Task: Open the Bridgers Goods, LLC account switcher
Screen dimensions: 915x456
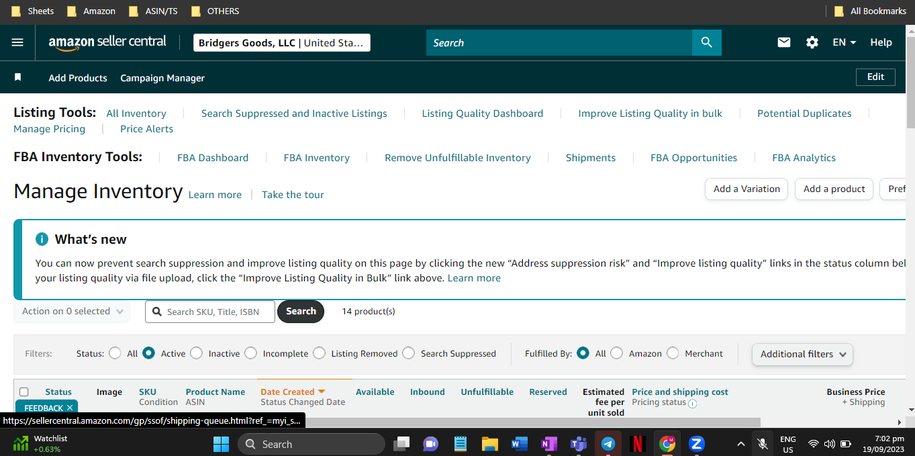Action: click(282, 43)
